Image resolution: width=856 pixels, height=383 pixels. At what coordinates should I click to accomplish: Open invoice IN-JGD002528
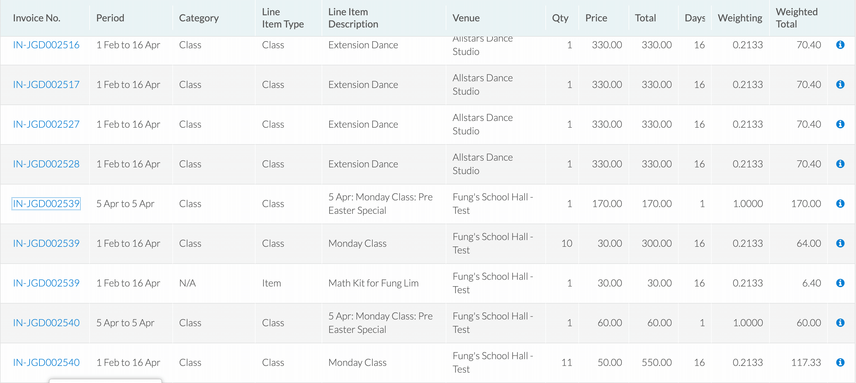click(46, 164)
